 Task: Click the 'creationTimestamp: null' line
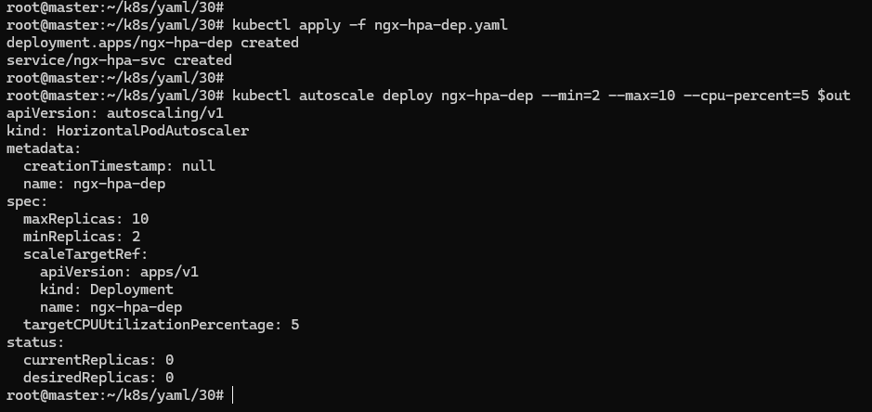pos(119,166)
